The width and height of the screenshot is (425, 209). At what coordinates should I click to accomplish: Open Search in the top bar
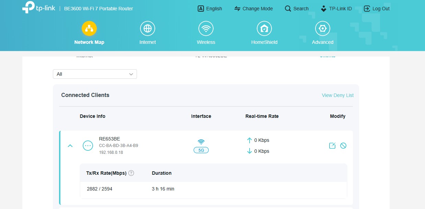(x=297, y=9)
